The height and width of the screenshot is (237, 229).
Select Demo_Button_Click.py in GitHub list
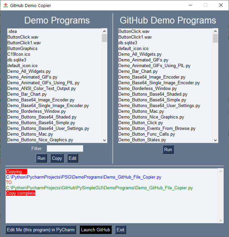pos(165,123)
